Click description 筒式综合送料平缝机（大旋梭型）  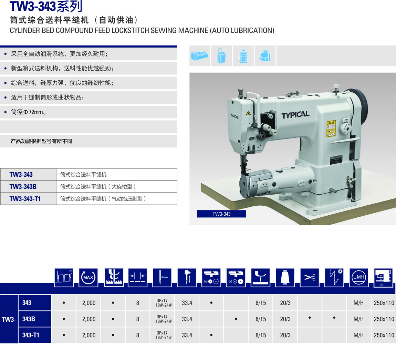pos(98,187)
